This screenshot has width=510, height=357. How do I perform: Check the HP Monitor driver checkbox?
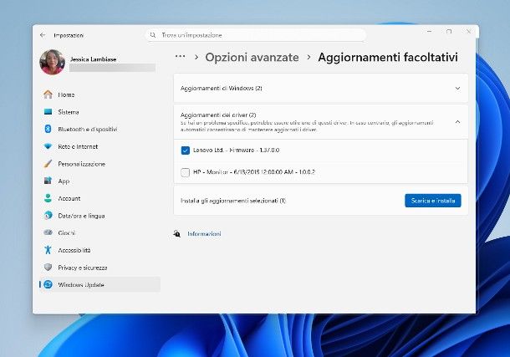pos(186,172)
